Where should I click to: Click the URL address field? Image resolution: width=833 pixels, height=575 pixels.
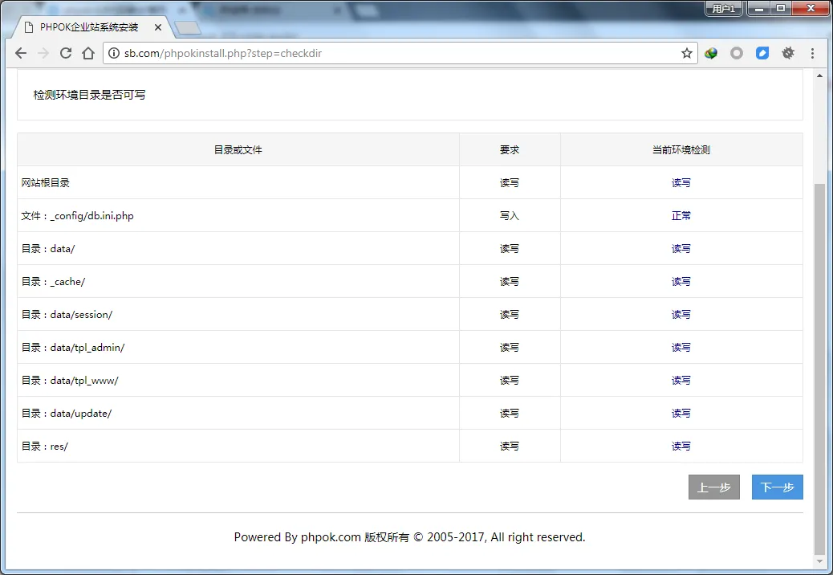tap(401, 53)
